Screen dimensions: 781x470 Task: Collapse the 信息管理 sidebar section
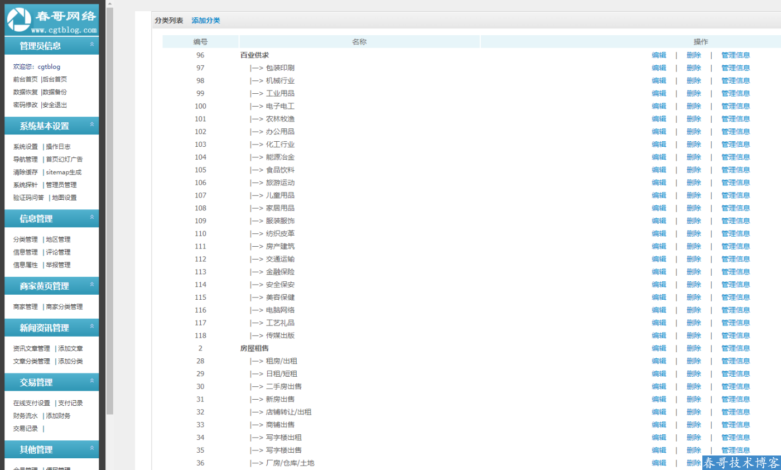click(91, 218)
